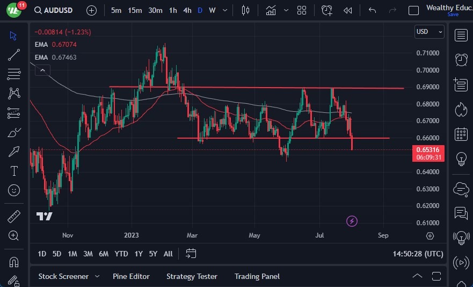
Task: Toggle the fullscreen mode square
Action: (x=413, y=10)
